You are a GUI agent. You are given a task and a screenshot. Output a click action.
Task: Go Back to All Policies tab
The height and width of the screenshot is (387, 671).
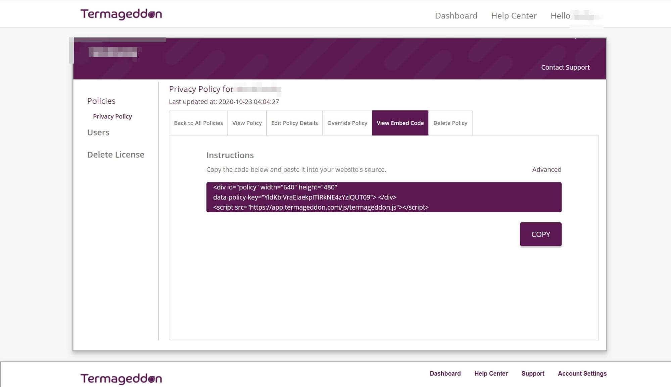tap(198, 123)
